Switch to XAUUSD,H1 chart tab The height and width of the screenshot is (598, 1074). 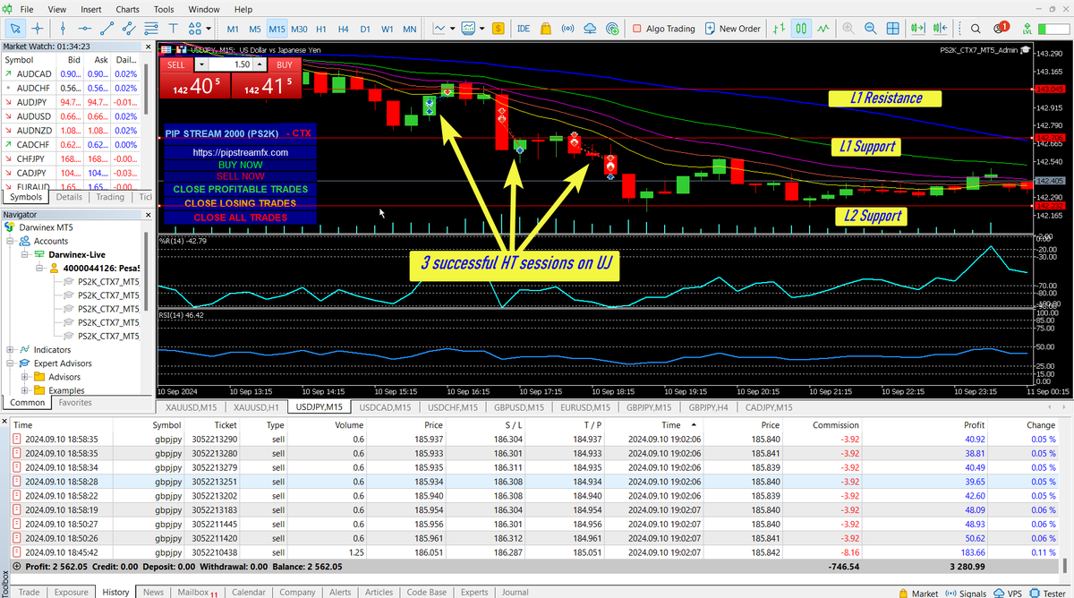tap(258, 407)
